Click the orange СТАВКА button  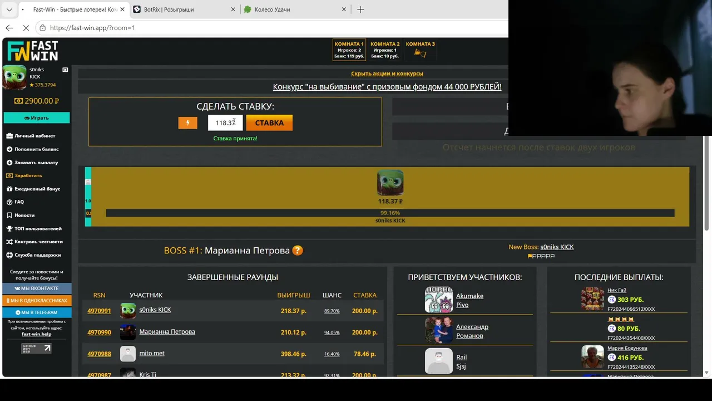point(269,123)
